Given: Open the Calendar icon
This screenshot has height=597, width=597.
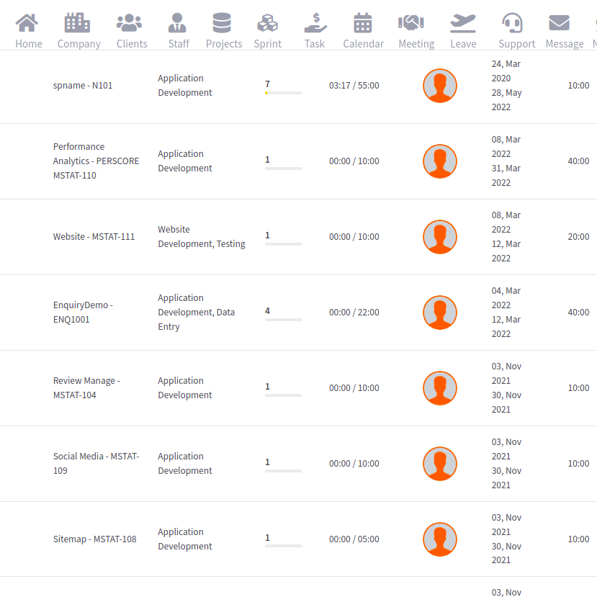Looking at the screenshot, I should click(x=363, y=24).
